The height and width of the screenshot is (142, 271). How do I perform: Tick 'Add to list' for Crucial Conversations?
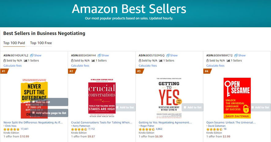click(x=117, y=107)
